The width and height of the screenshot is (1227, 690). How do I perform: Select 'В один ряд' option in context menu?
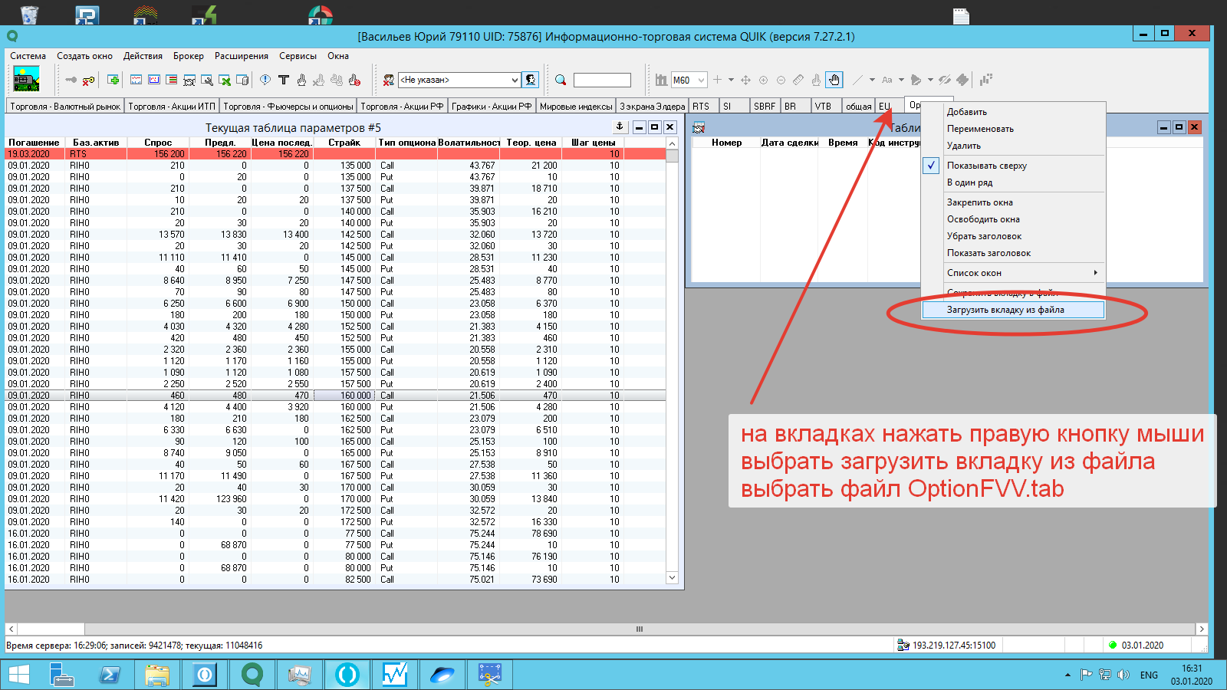969,182
